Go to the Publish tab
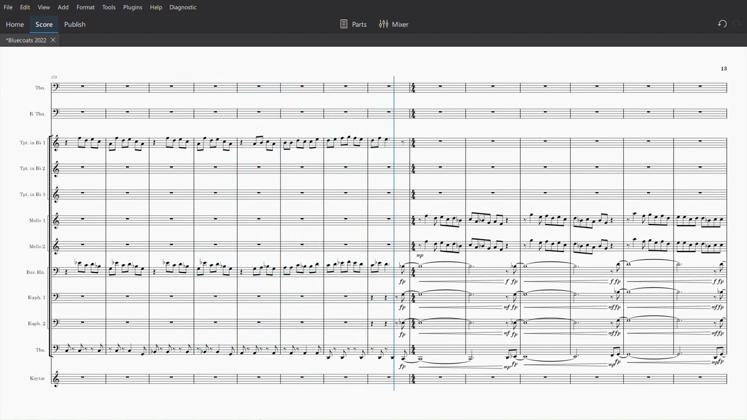 coord(75,24)
